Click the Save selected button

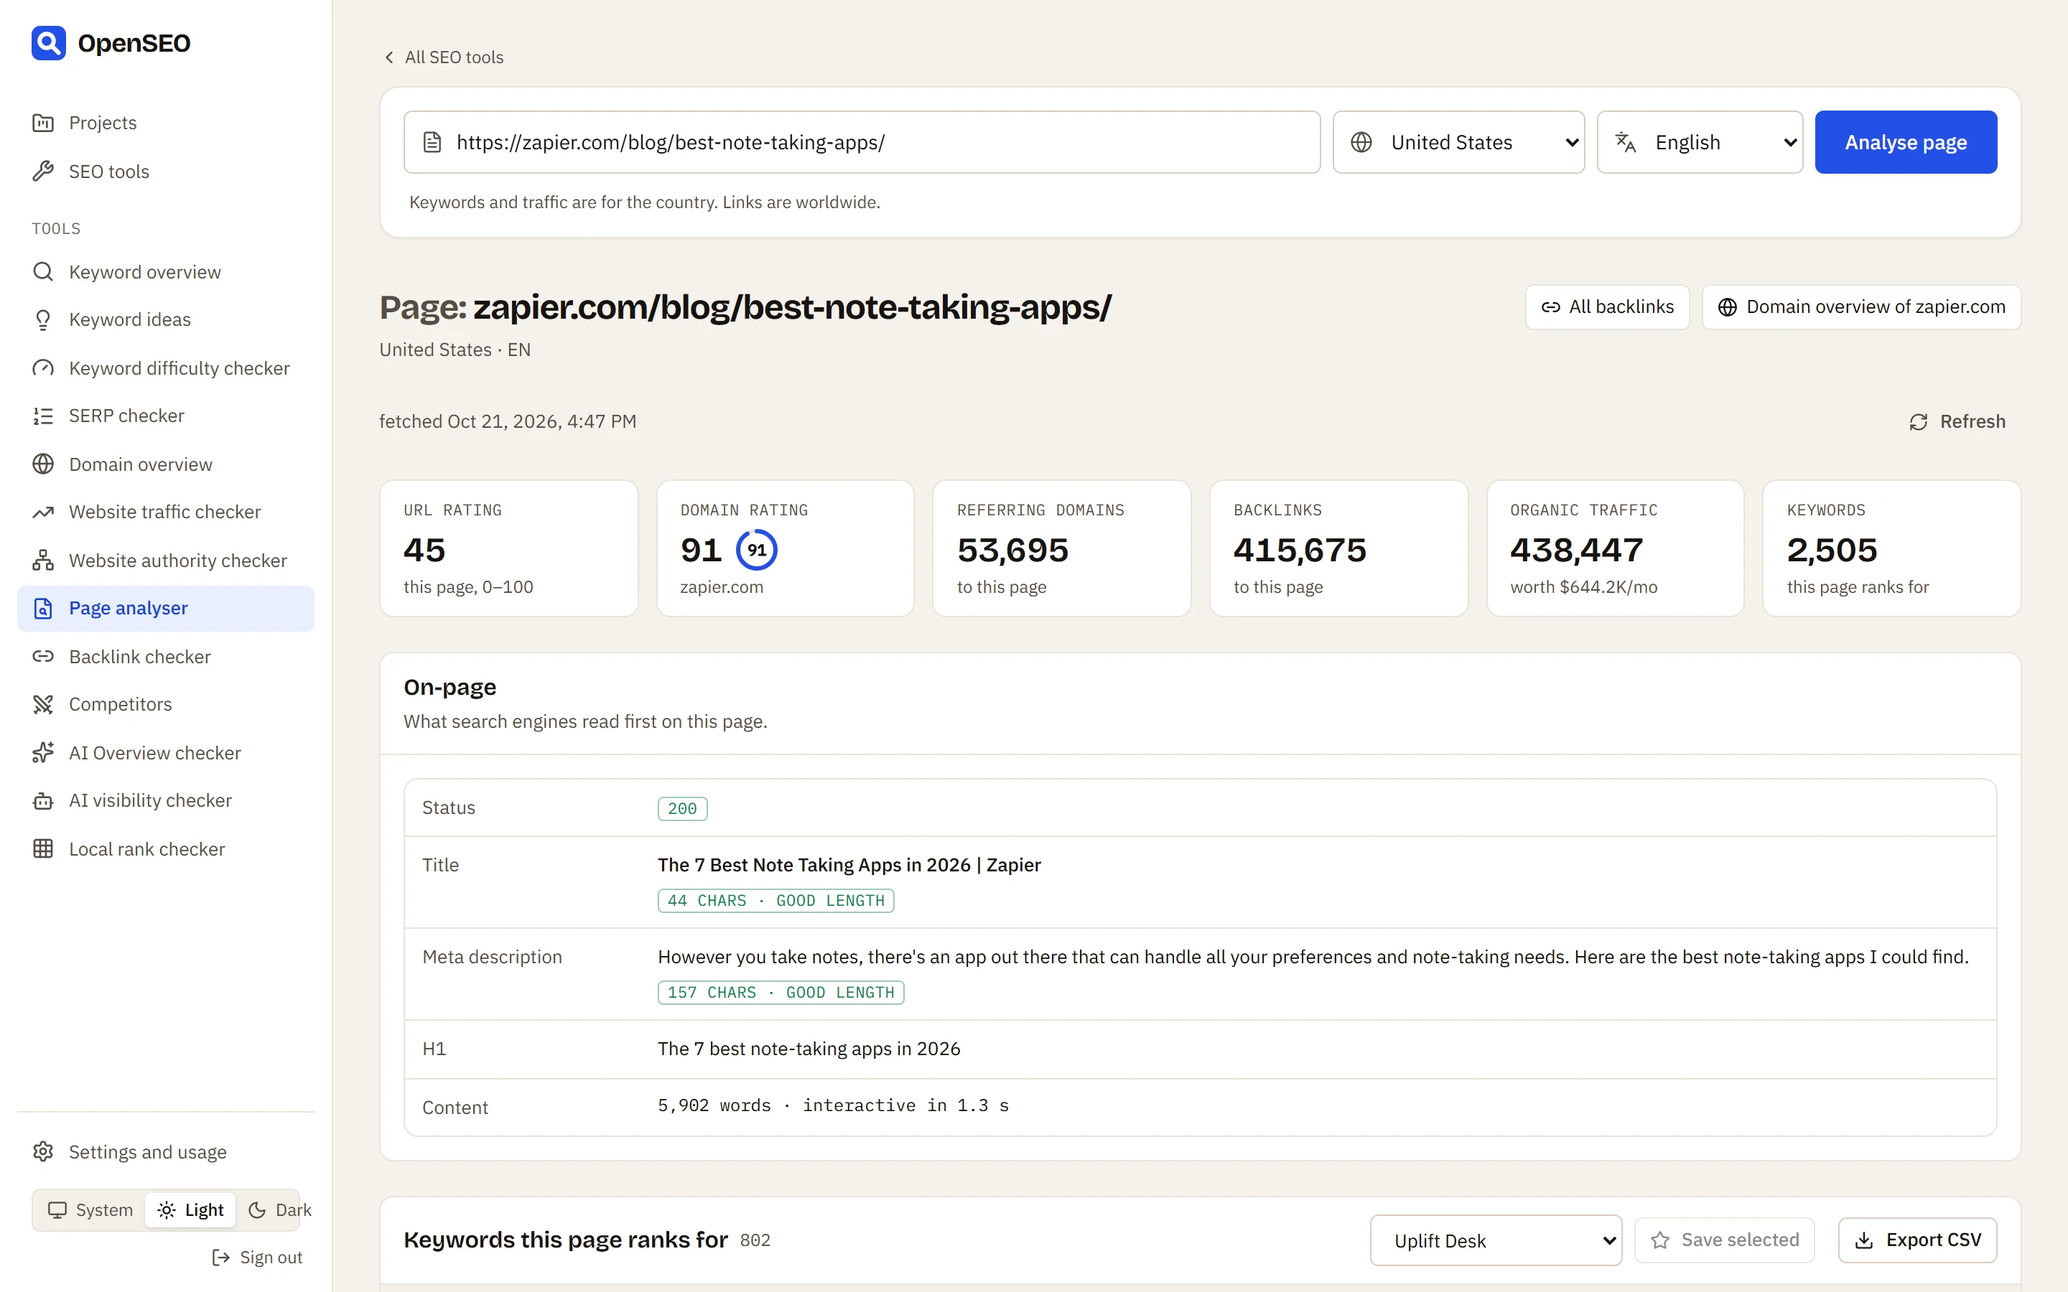[1725, 1240]
